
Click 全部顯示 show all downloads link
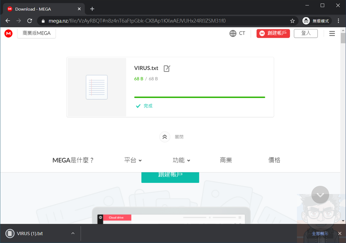click(x=320, y=234)
